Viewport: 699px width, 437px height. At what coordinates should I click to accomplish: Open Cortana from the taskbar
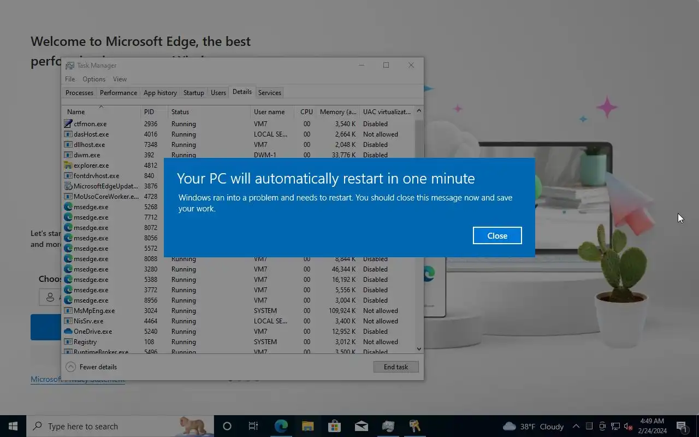227,426
